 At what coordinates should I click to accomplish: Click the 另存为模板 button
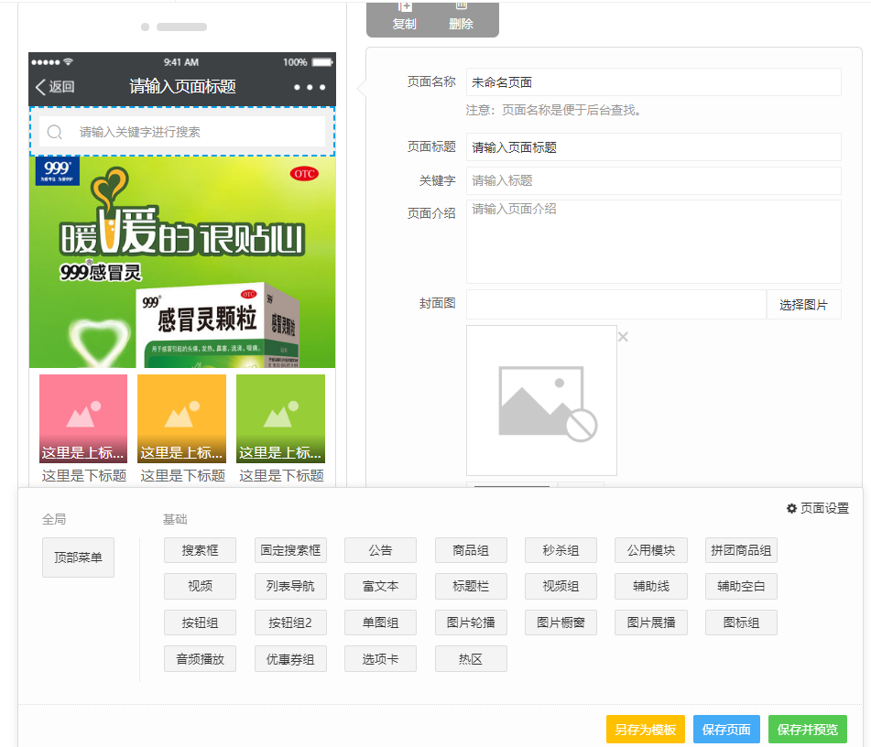[x=646, y=730]
